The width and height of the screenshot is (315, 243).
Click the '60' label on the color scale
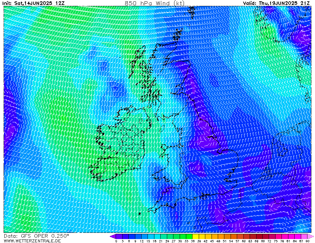[x=244, y=241]
